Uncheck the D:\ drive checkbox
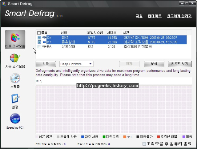This screenshot has height=149, width=197. [x=39, y=42]
